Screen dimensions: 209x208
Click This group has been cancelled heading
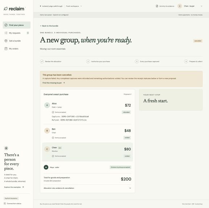(x=57, y=75)
